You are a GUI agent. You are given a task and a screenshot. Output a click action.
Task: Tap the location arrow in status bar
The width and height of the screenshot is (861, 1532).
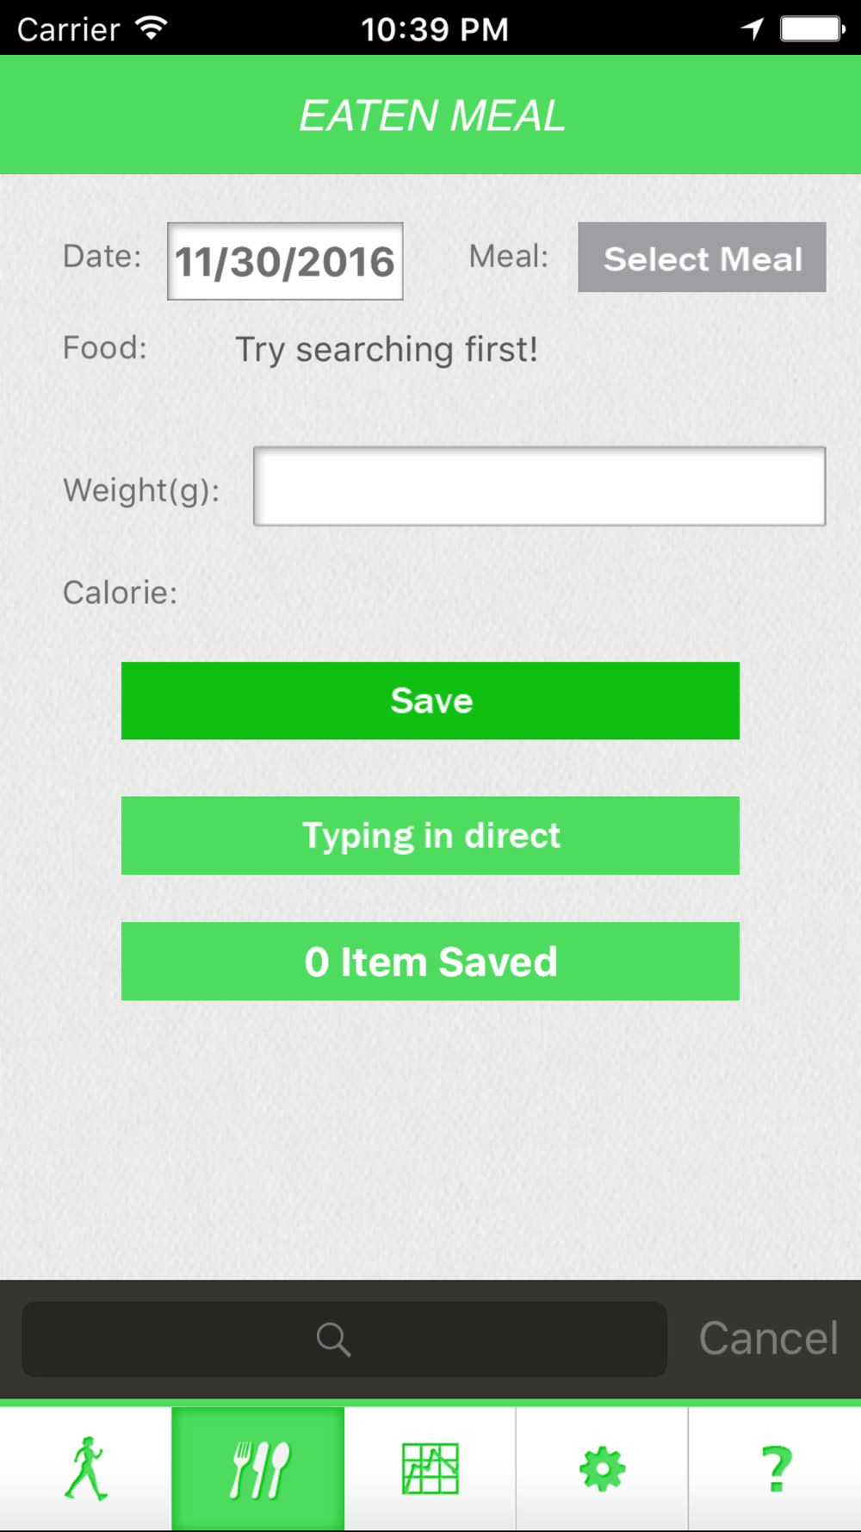[x=753, y=29]
